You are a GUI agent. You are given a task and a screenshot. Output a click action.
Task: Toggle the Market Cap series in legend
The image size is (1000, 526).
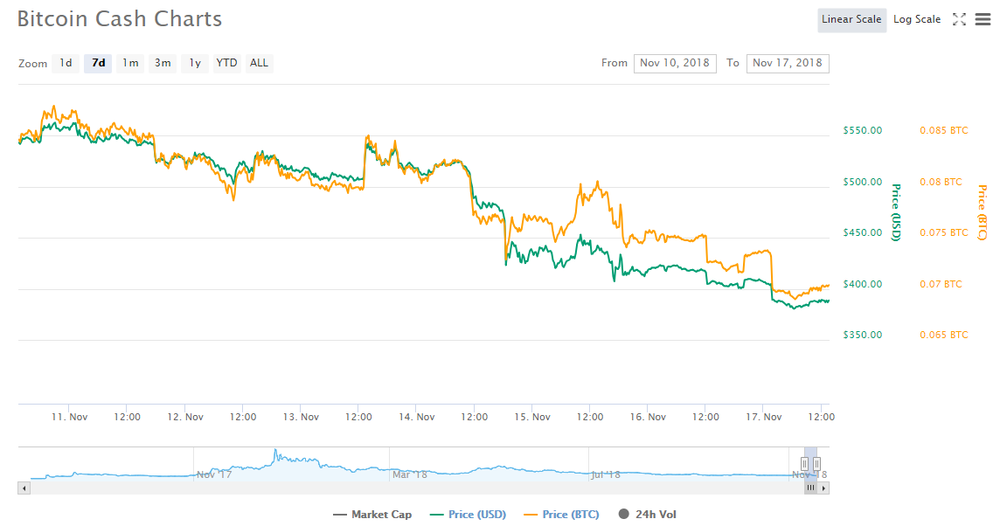coord(372,515)
